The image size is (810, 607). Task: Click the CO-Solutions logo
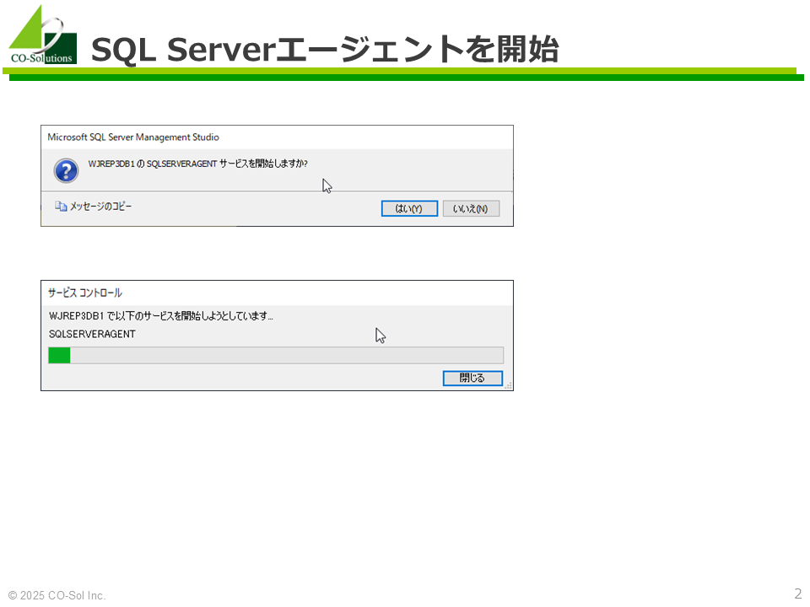(42, 35)
